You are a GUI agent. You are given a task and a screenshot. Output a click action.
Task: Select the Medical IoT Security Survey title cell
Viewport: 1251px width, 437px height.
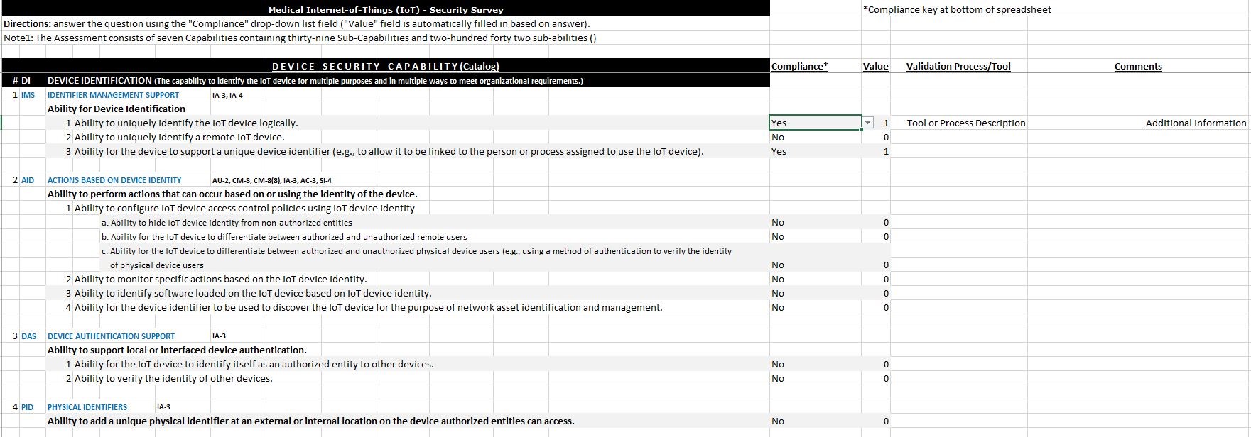[x=386, y=10]
